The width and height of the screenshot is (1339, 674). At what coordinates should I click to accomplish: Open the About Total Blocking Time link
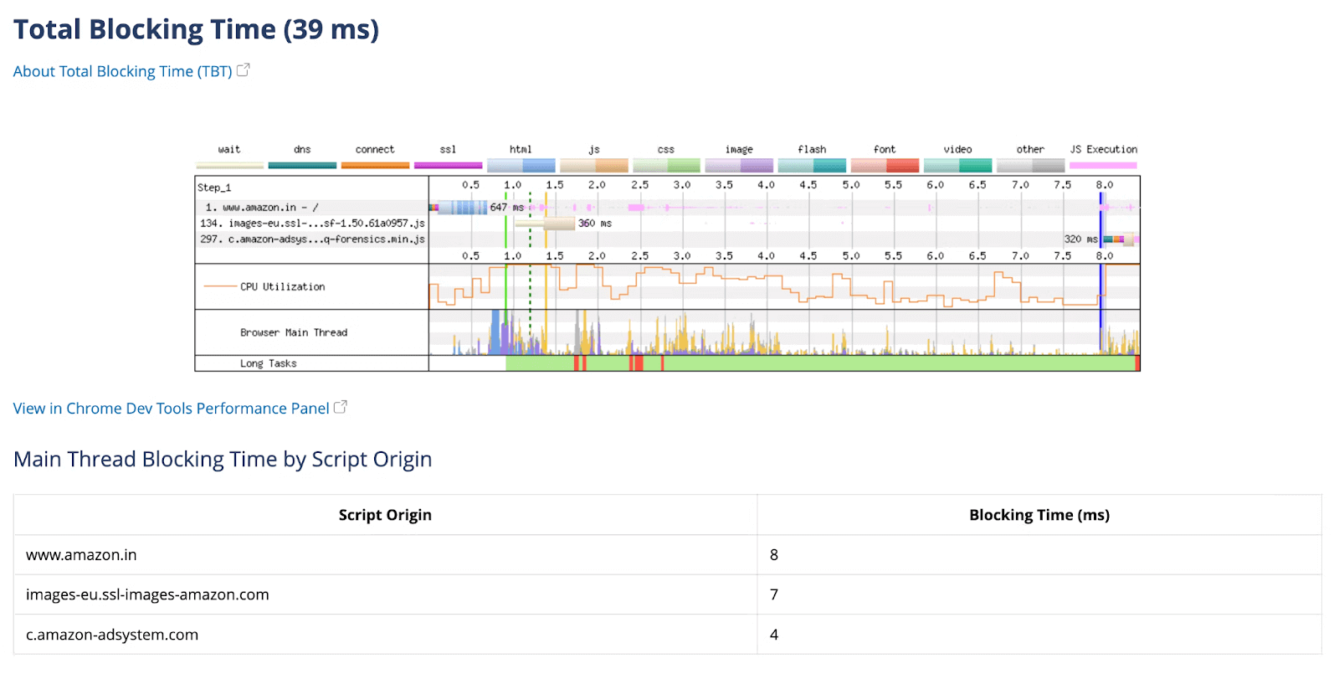pyautogui.click(x=122, y=72)
